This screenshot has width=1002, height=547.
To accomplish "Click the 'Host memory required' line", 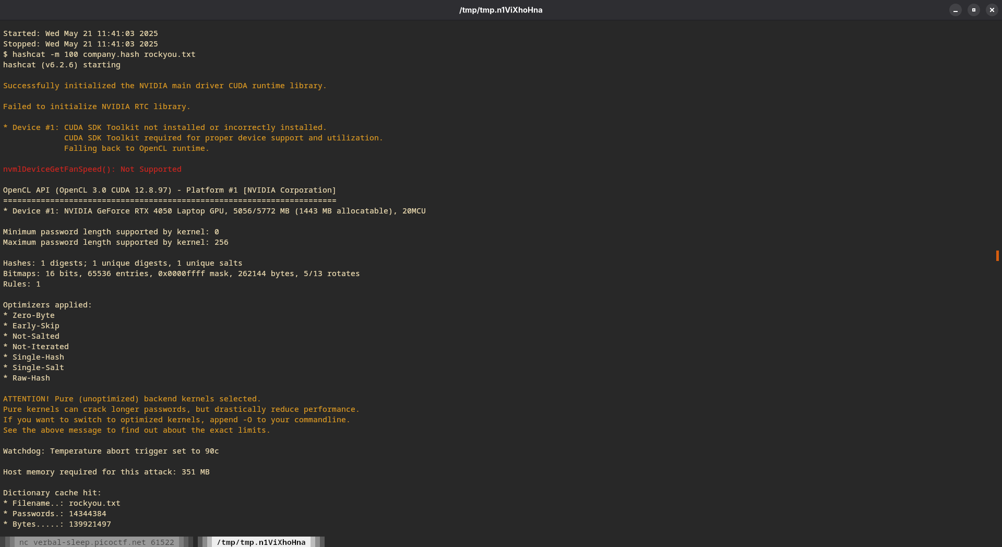I will click(106, 472).
